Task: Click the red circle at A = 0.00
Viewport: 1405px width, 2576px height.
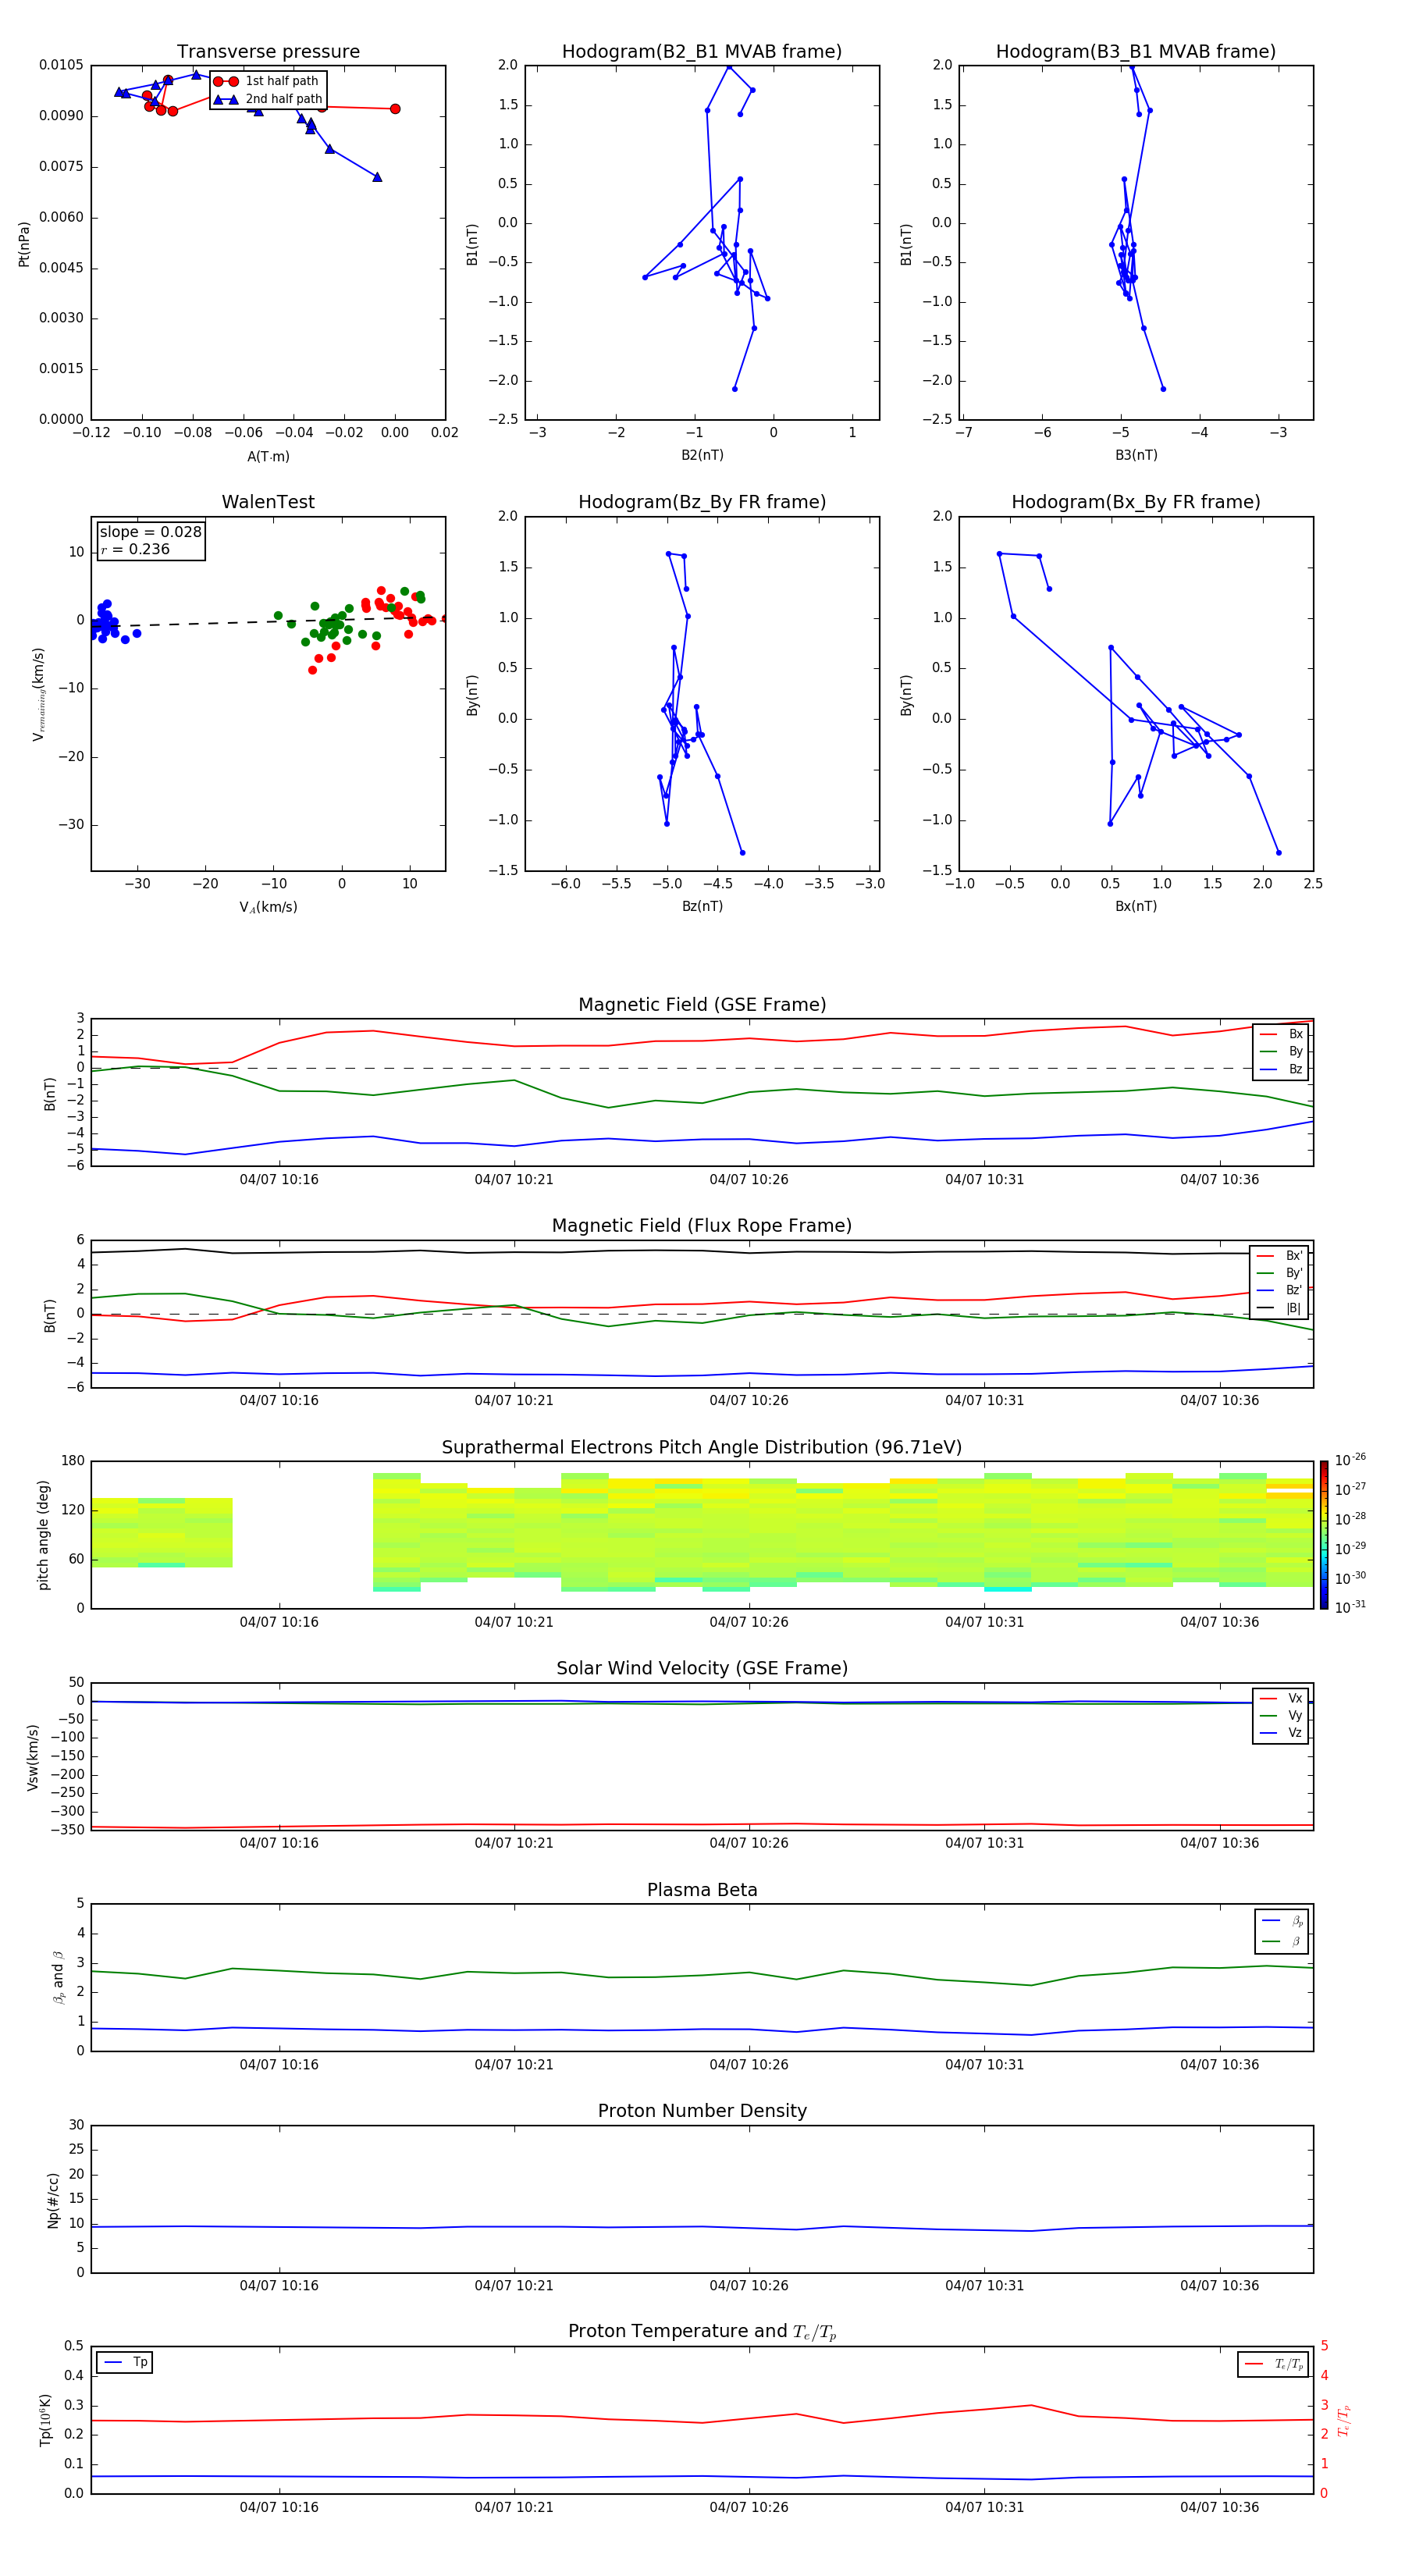Action: pyautogui.click(x=395, y=109)
